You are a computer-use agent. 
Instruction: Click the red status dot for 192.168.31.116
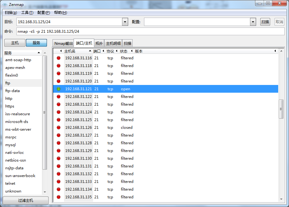point(59,58)
